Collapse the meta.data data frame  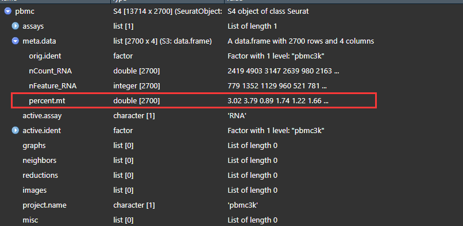[16, 41]
